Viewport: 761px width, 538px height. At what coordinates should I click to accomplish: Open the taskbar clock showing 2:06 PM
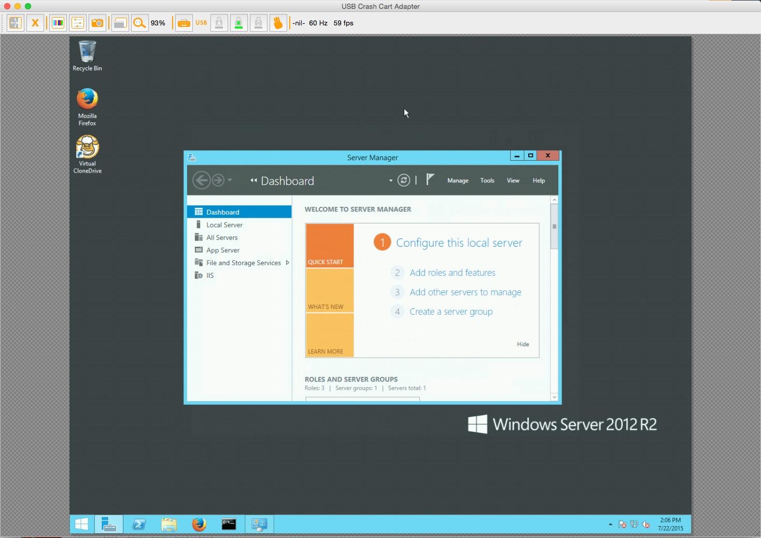670,525
